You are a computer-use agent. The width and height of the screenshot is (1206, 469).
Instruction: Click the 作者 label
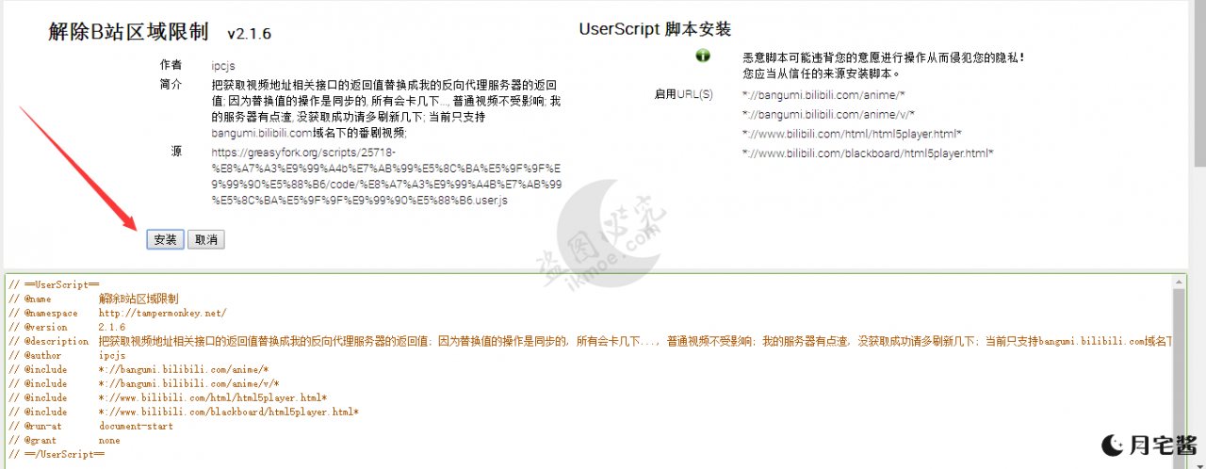171,66
